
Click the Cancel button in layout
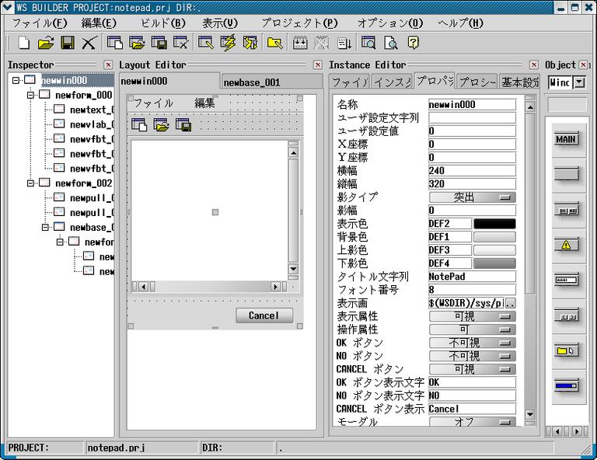(x=264, y=315)
